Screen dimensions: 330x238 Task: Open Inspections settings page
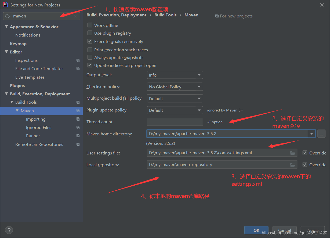point(26,60)
